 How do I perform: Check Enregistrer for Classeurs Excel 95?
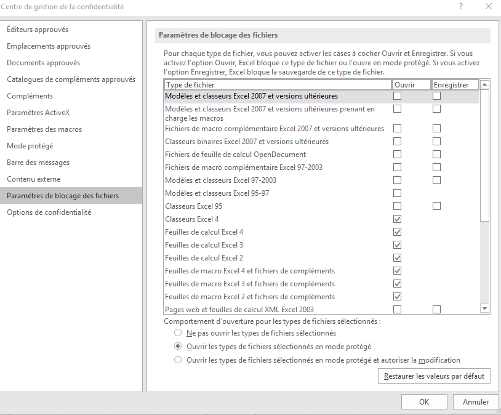436,206
